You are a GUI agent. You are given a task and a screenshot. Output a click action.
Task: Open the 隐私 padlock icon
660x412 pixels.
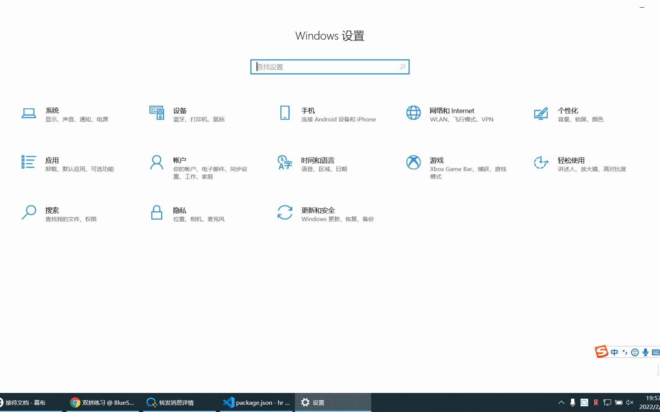[x=157, y=212]
